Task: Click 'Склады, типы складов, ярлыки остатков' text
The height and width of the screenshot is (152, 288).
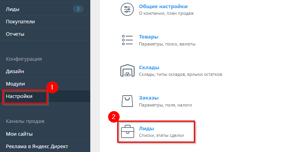Action: pos(181,75)
